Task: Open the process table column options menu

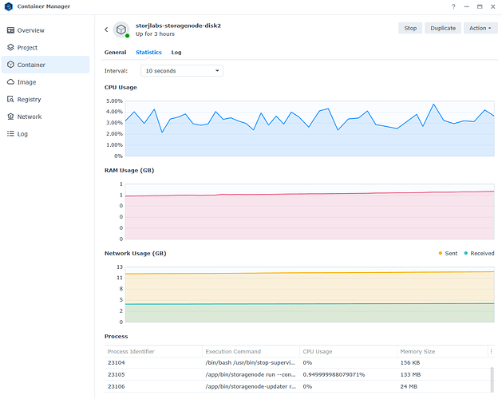Action: click(491, 351)
